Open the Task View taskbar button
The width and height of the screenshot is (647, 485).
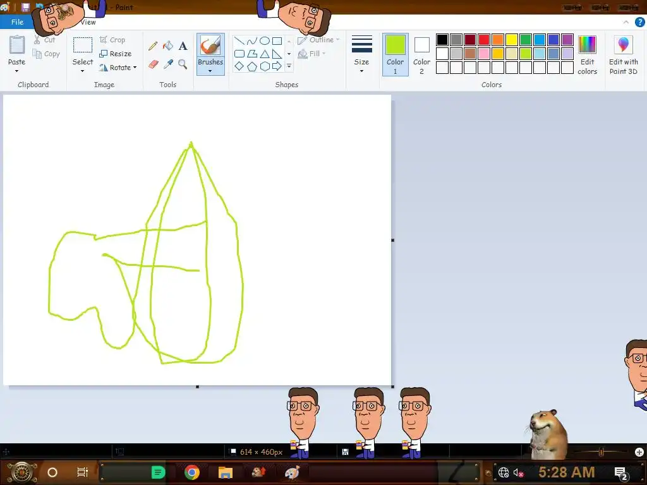[83, 472]
